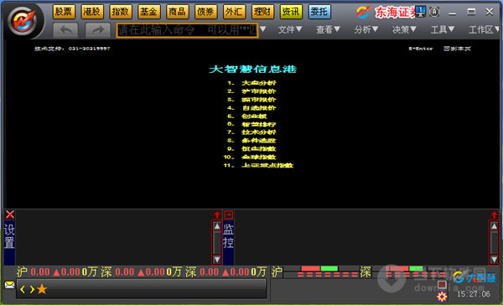Select 3. 深市报价 in the list

pyautogui.click(x=251, y=100)
